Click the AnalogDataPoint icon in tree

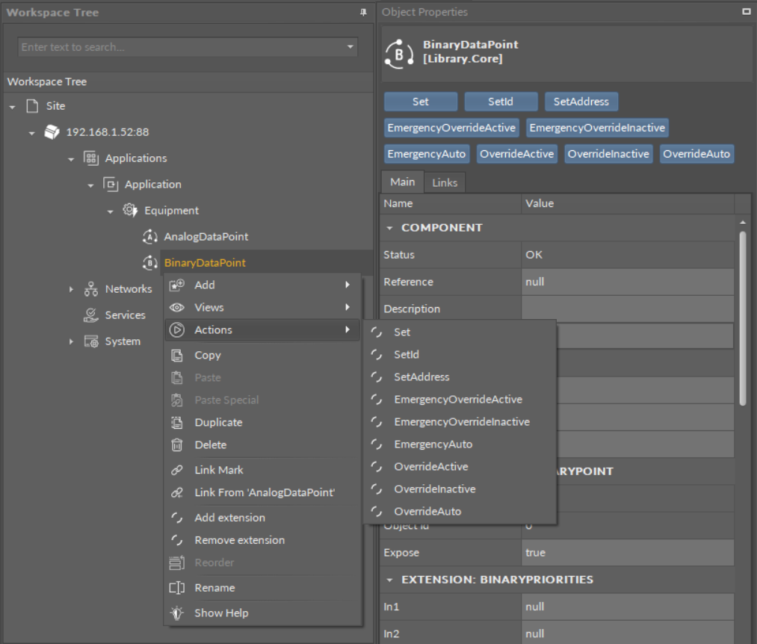pos(149,237)
